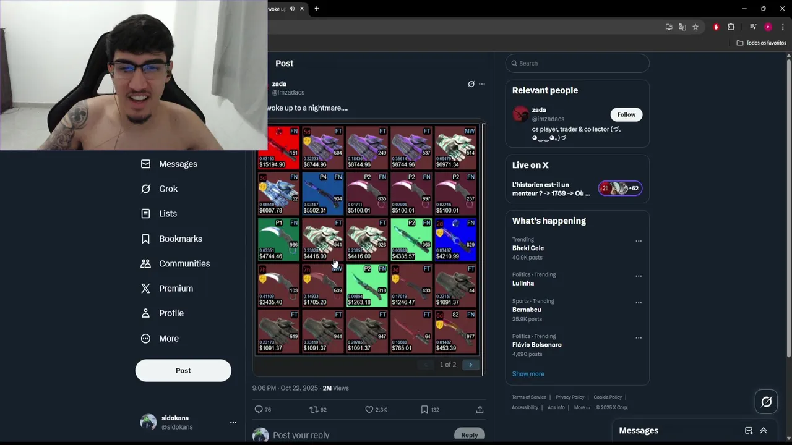Bookmark the post with 132 bookmarks

[430, 409]
